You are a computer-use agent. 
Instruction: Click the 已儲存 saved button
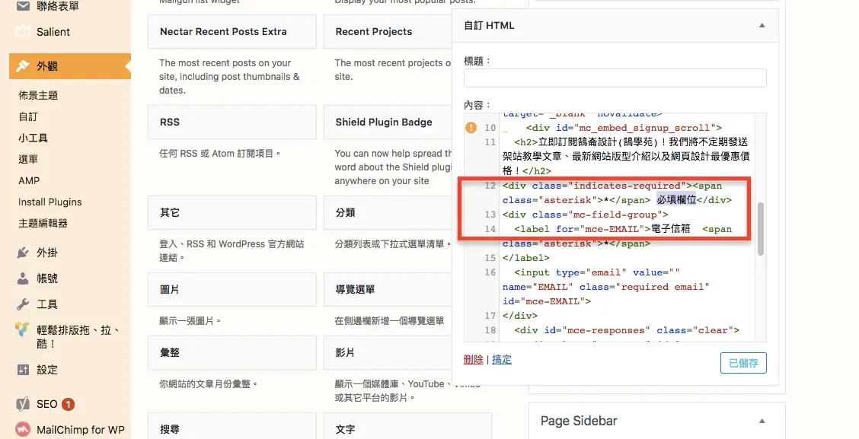click(x=743, y=363)
